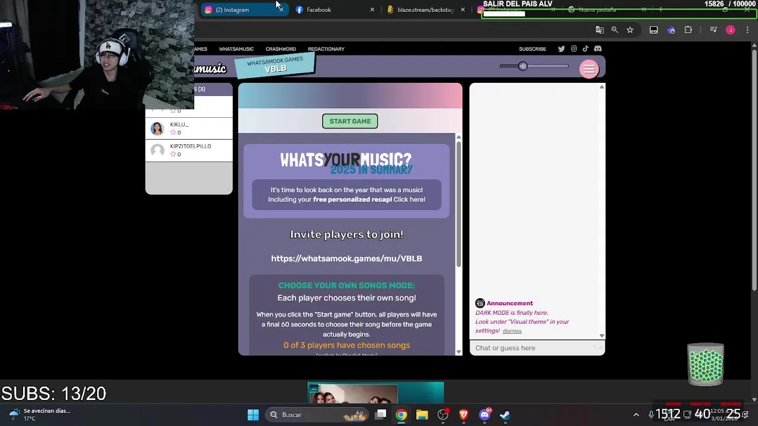Click the Whatsamusic logo
Image resolution: width=758 pixels, height=426 pixels.
tap(210, 69)
